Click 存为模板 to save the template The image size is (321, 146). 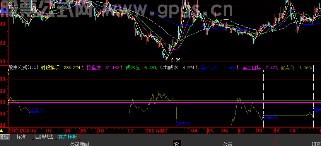(68, 137)
